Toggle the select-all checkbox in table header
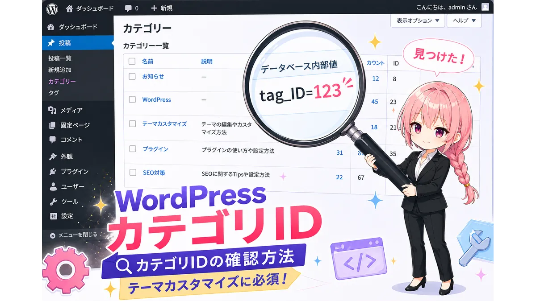 pyautogui.click(x=132, y=62)
